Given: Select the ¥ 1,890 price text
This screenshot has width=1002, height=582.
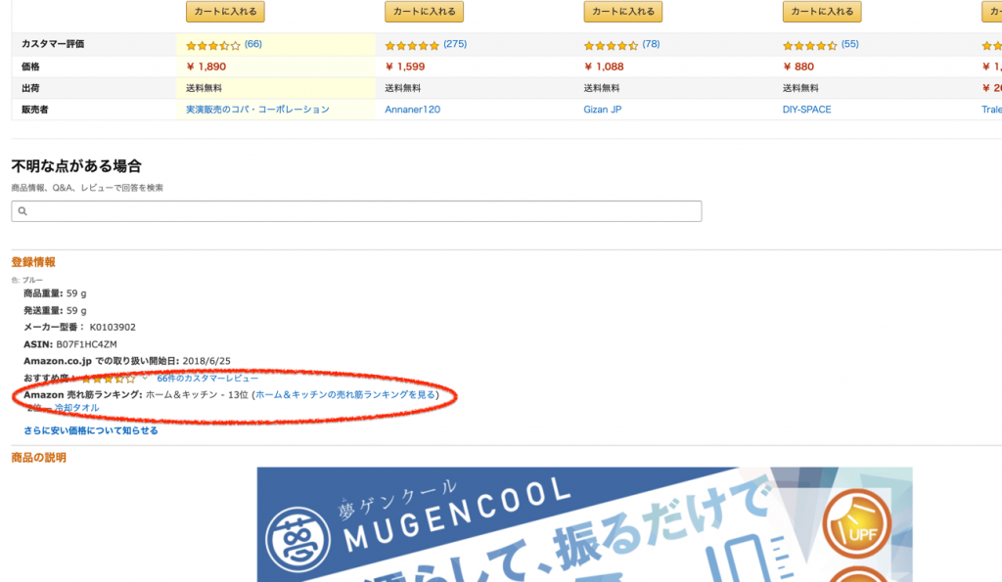Looking at the screenshot, I should (x=205, y=67).
